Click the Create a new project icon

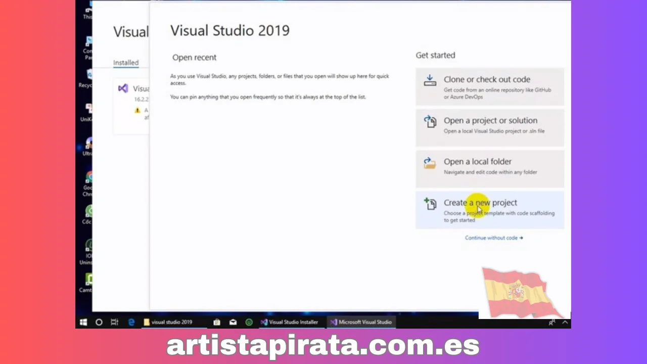(x=430, y=204)
